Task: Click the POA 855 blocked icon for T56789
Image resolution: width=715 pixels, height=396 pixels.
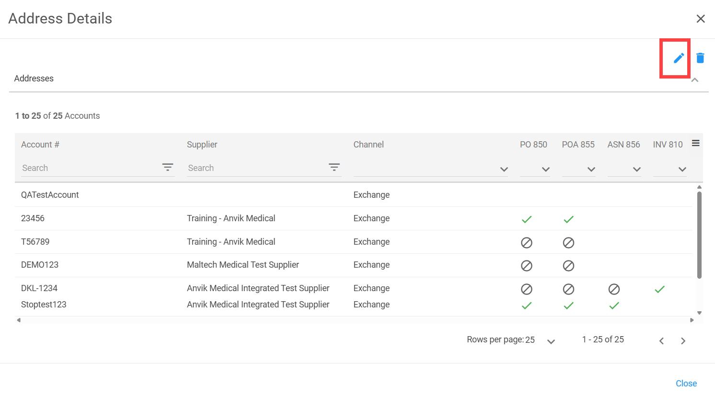Action: point(568,243)
